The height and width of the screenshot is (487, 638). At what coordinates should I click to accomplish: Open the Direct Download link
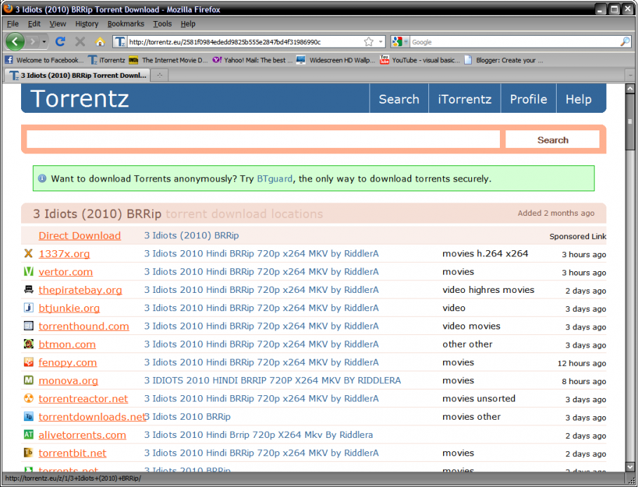pos(80,235)
